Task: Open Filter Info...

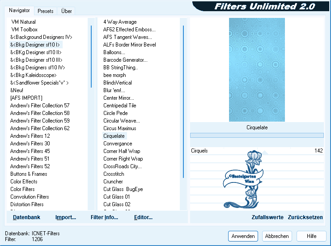Action: pyautogui.click(x=104, y=217)
